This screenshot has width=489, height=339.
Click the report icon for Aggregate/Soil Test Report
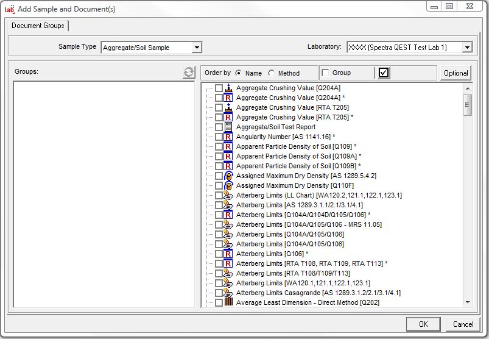229,127
